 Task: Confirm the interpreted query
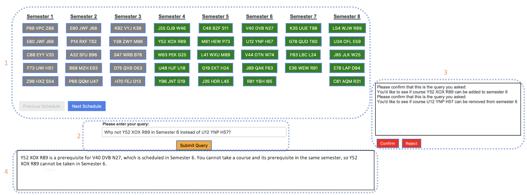[387, 143]
